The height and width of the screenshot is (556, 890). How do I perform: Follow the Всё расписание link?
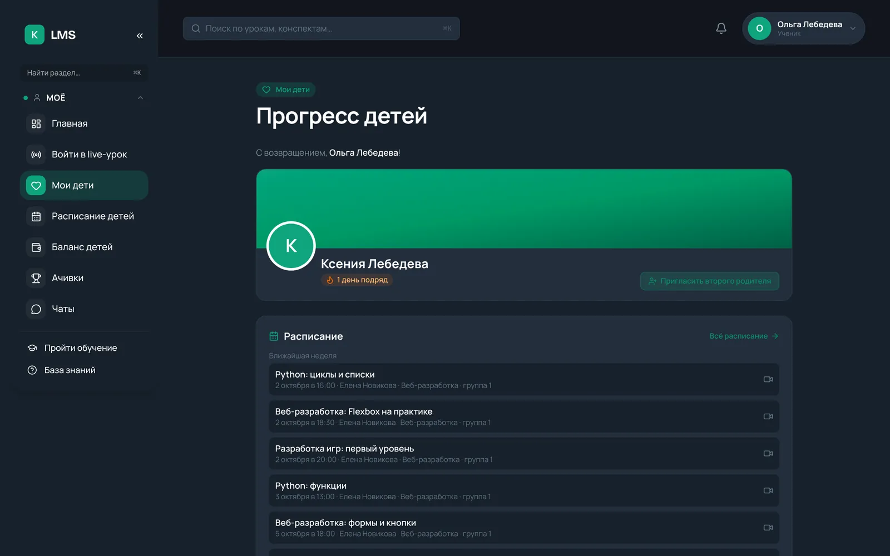coord(744,336)
